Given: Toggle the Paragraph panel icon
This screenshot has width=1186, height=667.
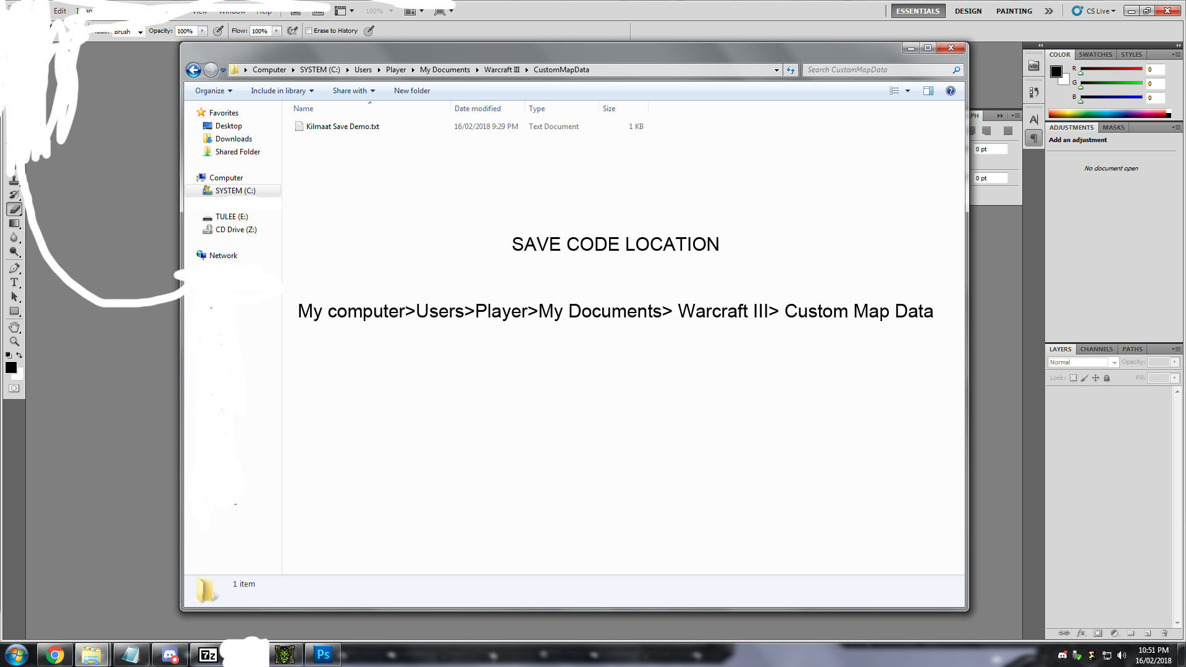Looking at the screenshot, I should pos(1033,138).
